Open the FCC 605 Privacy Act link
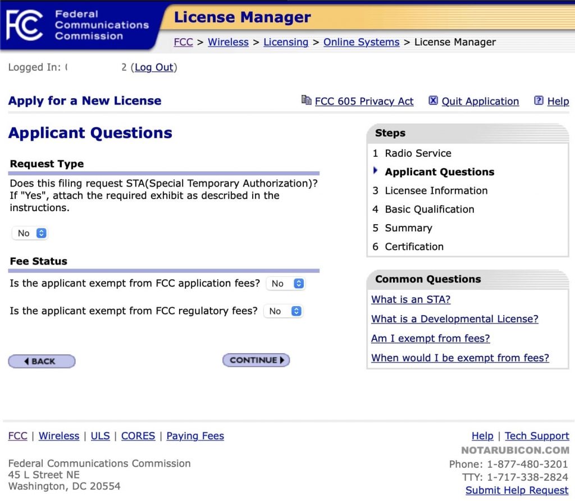575x501 pixels. (x=364, y=101)
